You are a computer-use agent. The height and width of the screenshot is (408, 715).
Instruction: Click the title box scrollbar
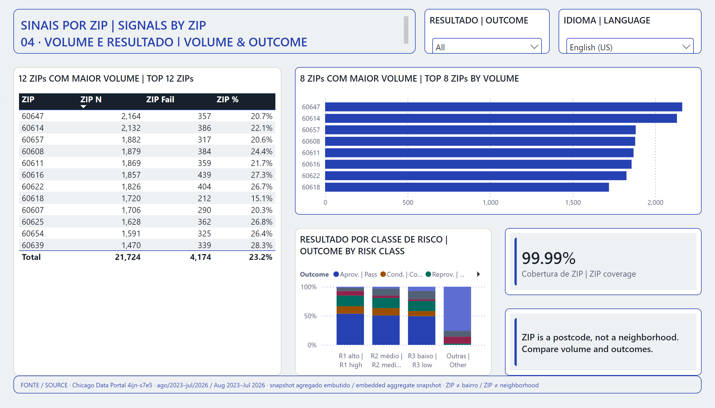[x=406, y=30]
